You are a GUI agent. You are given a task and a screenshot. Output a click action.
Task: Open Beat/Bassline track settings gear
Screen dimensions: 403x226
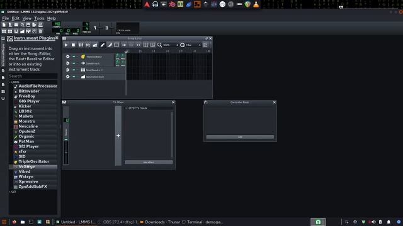[67, 70]
